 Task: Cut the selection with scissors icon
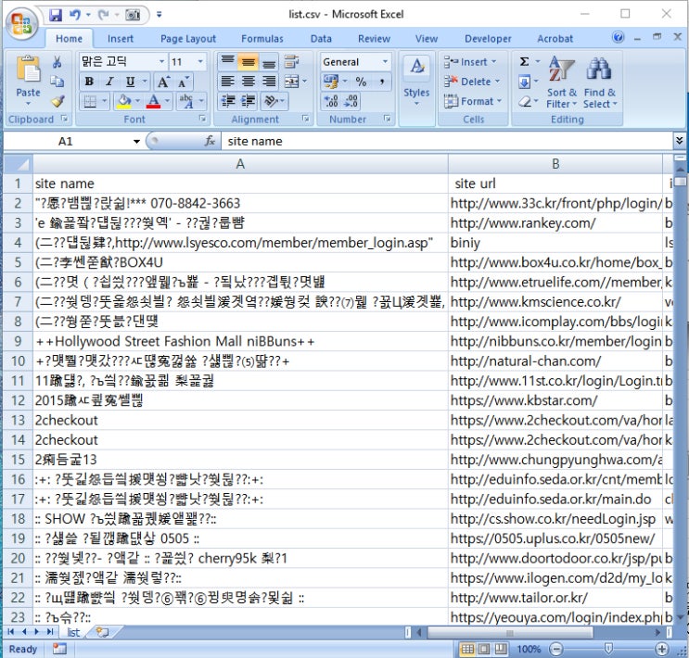tap(57, 62)
